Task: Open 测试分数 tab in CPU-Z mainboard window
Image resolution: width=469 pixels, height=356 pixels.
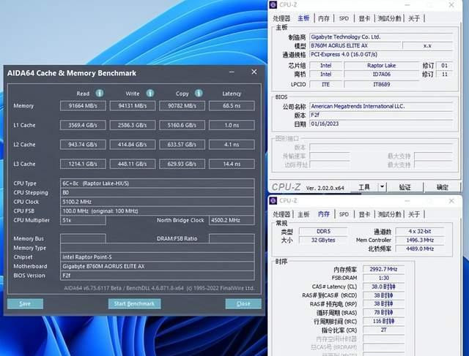Action: point(389,18)
